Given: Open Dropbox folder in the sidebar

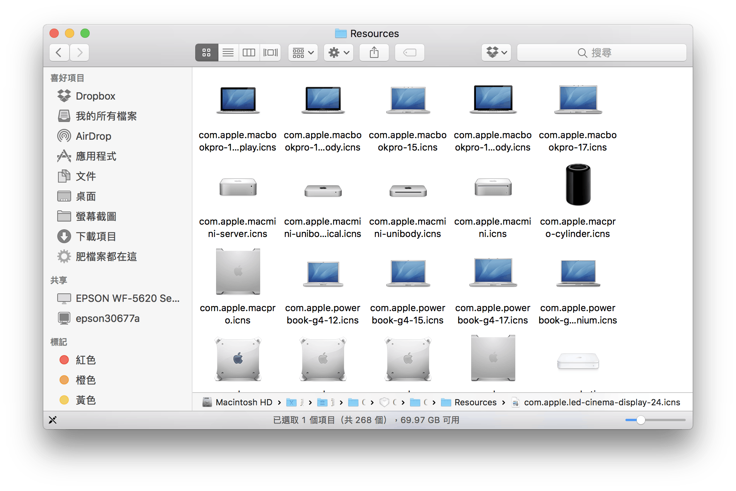Looking at the screenshot, I should [x=95, y=96].
